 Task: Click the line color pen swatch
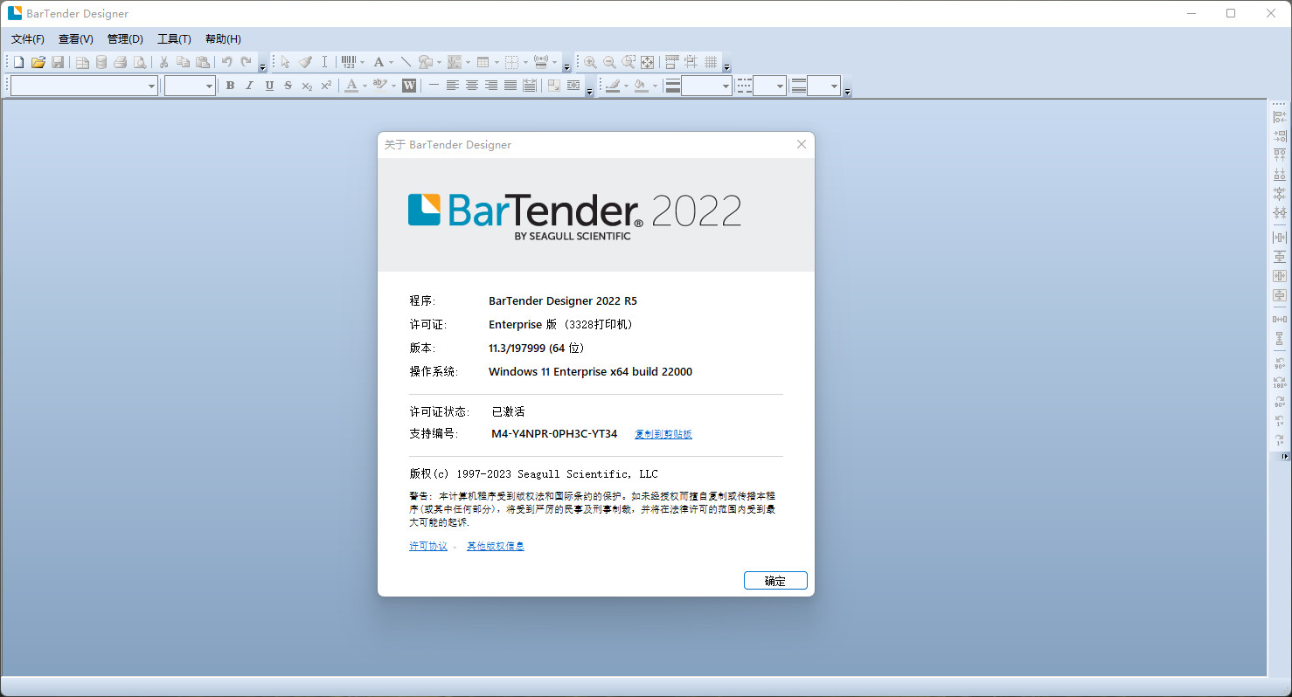coord(613,86)
